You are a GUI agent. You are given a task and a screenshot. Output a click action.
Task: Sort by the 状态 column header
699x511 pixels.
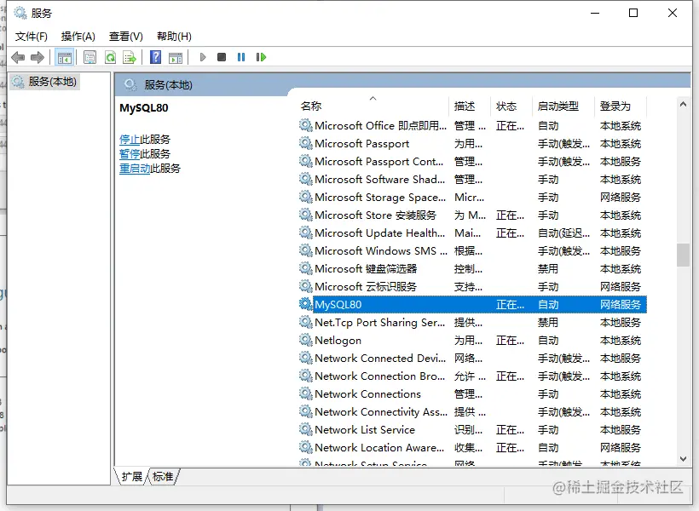pos(511,106)
